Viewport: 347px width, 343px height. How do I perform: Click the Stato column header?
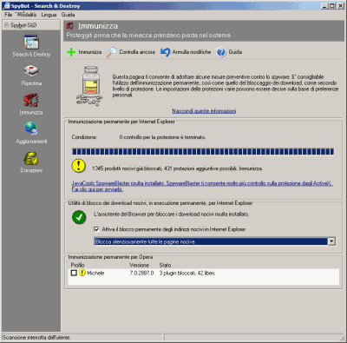[165, 265]
